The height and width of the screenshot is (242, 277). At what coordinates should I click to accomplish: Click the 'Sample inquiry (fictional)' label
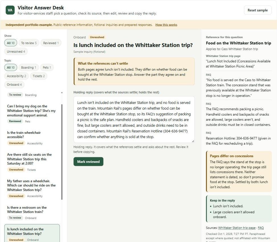[89, 52]
